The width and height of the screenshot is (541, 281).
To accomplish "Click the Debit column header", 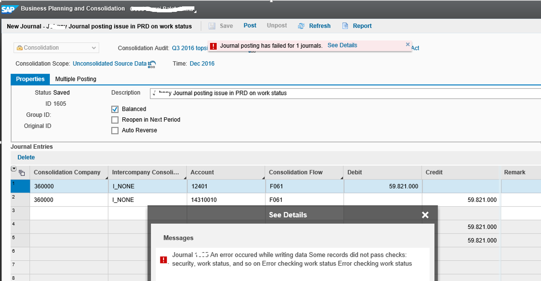I will (383, 172).
